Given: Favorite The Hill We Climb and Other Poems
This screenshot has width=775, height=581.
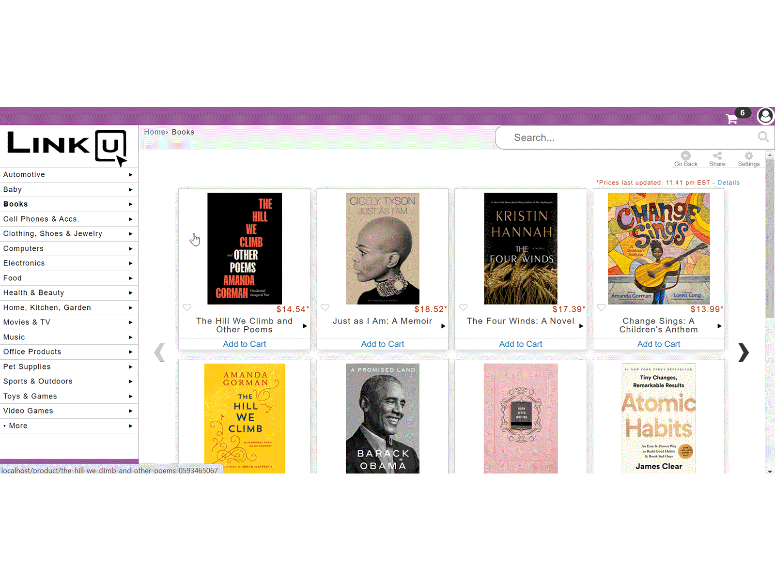Looking at the screenshot, I should click(187, 307).
